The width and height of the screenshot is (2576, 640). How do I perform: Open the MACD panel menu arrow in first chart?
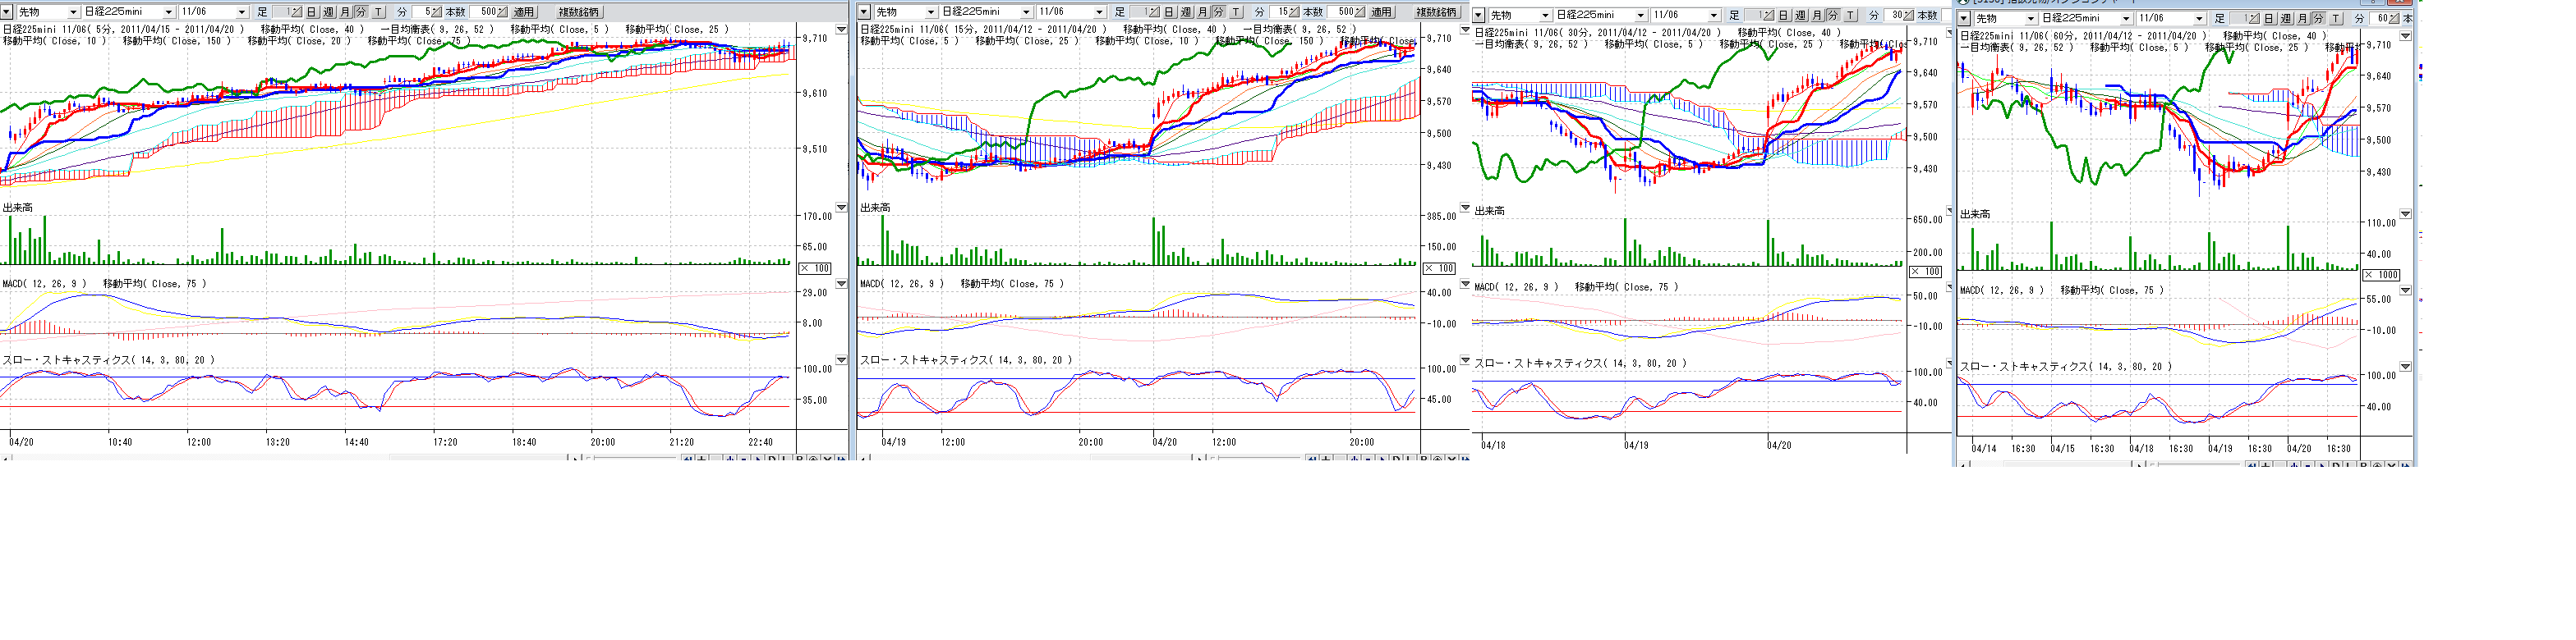[841, 285]
